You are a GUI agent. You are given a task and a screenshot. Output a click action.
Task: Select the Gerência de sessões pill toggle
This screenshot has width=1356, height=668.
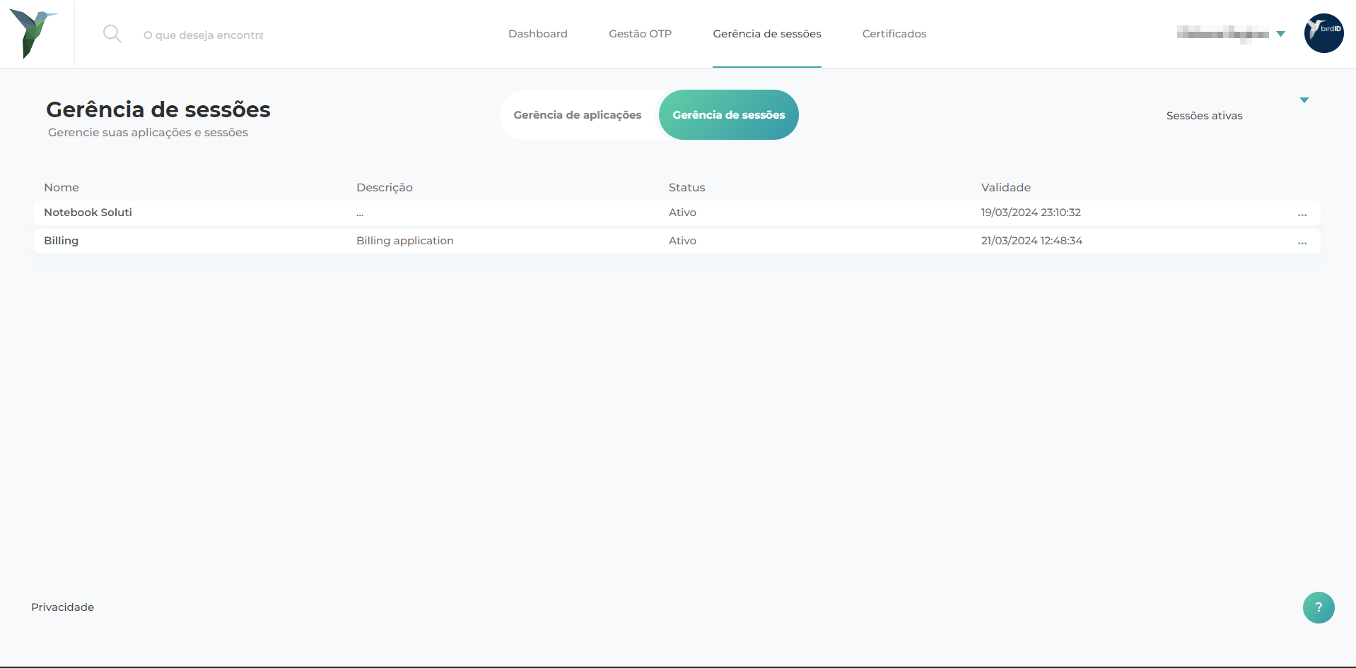[x=728, y=115]
